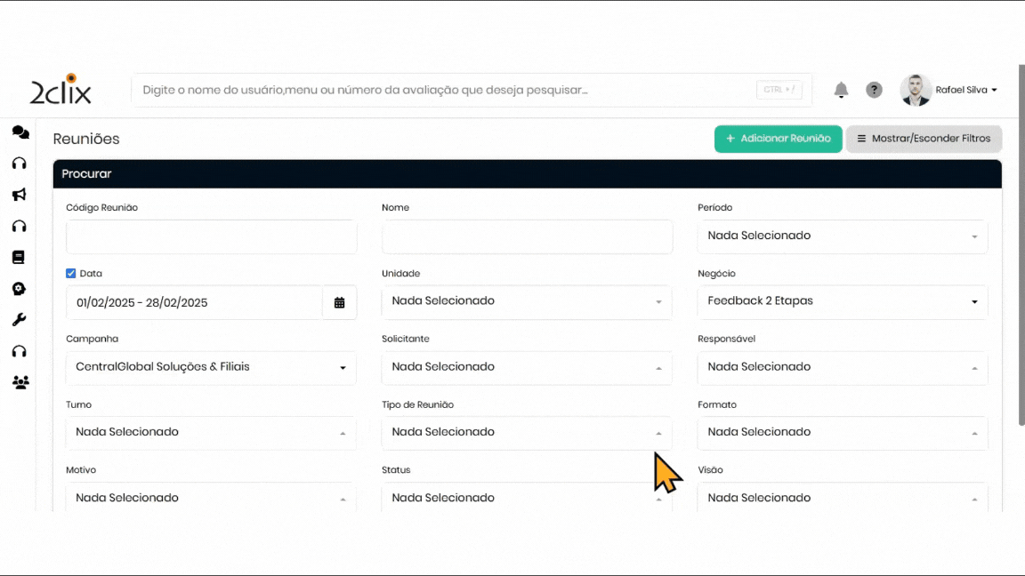
Task: Open the Negócio dropdown showing Feedback 2 Etapas
Action: pyautogui.click(x=842, y=301)
